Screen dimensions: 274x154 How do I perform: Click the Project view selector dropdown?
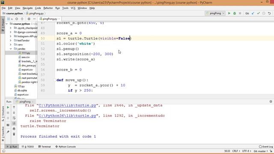tap(10, 19)
